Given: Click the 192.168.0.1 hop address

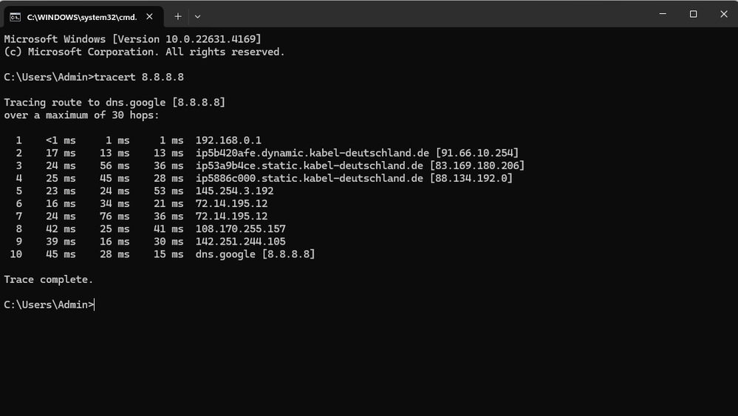Looking at the screenshot, I should point(228,140).
